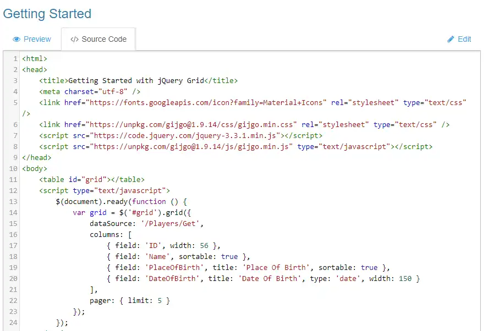Viewport: 488px width, 331px height.
Task: Click the Getting Started heading
Action: point(47,14)
